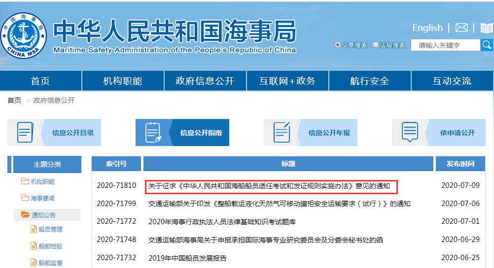Collapse the 通知公告 open folder
Image resolution: width=494 pixels, height=268 pixels.
coord(25,215)
